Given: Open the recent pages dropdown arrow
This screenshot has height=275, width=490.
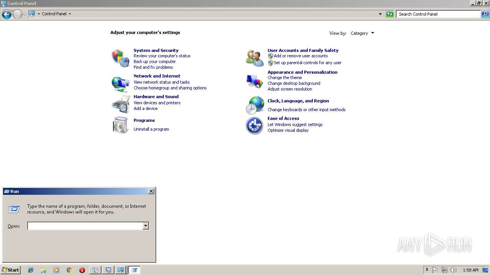Looking at the screenshot, I should click(x=25, y=15).
